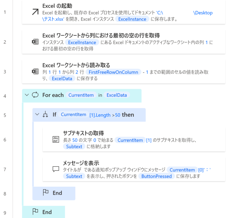Select the ExcelInstance variable in step 1

click(132, 19)
